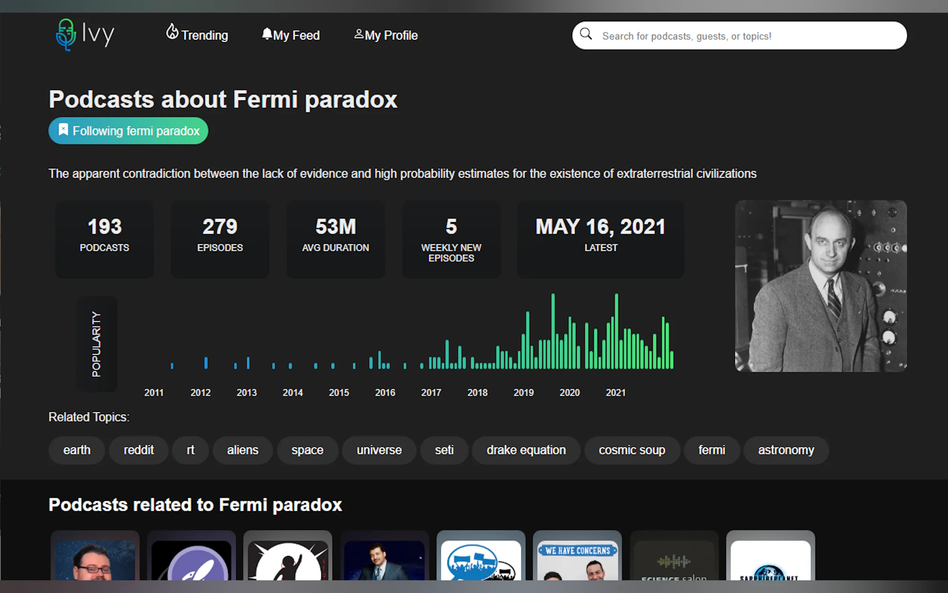Viewport: 948px width, 593px height.
Task: Click the bell icon beside My Feed
Action: [x=267, y=34]
